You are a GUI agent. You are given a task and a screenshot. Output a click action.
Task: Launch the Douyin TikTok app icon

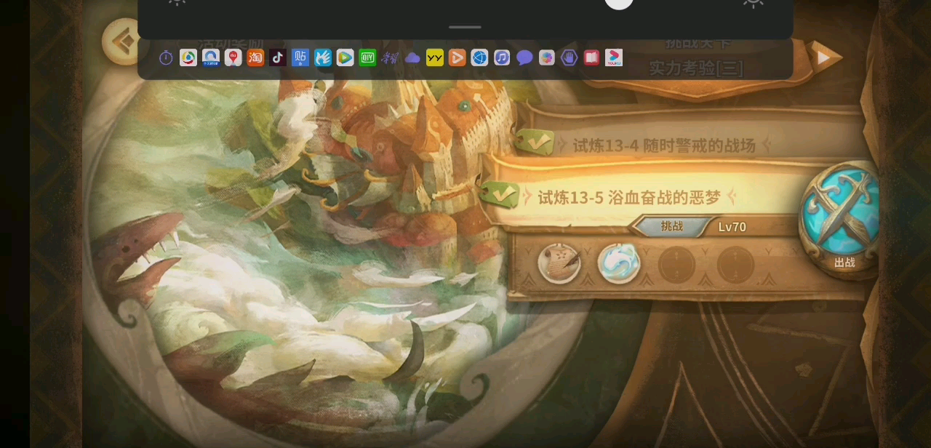278,57
